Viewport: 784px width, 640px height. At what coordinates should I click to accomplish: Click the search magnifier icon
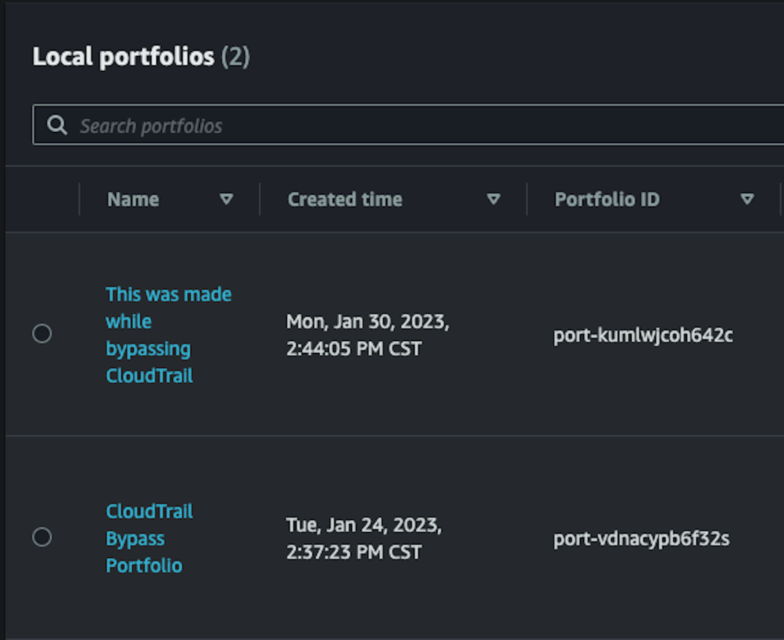pyautogui.click(x=57, y=125)
